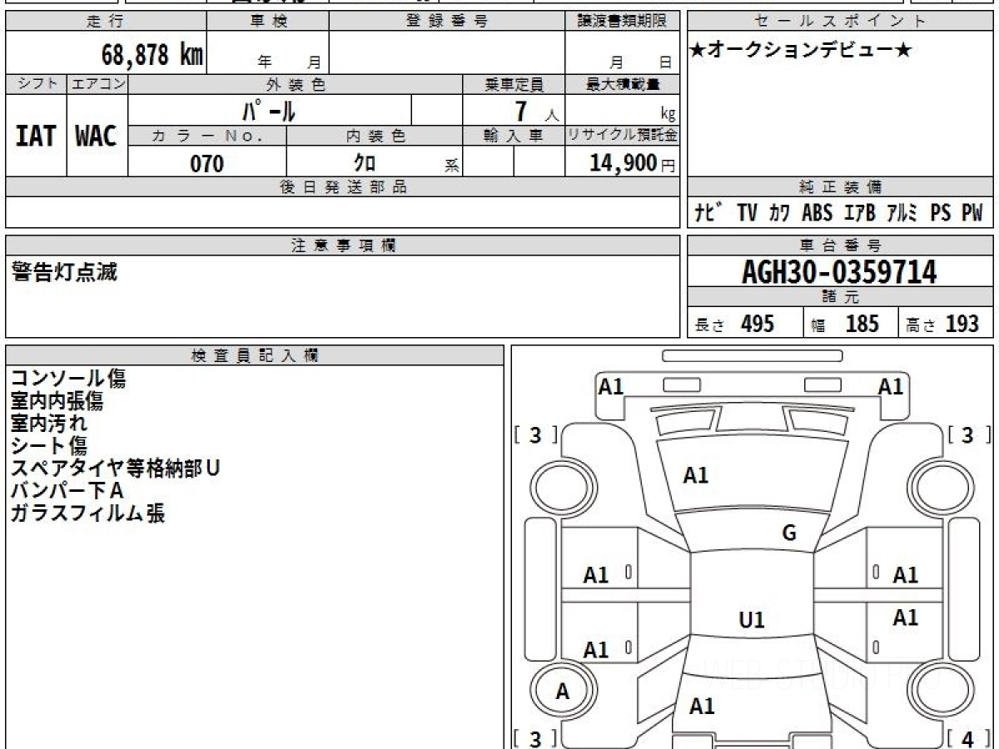Select inspector note 室内内張傷
This screenshot has height=749, width=999.
tap(57, 401)
